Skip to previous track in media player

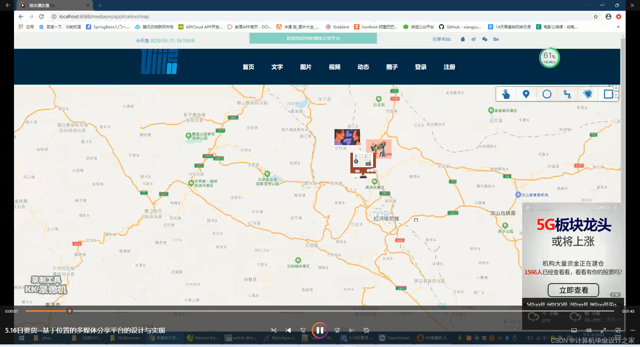[x=288, y=330]
